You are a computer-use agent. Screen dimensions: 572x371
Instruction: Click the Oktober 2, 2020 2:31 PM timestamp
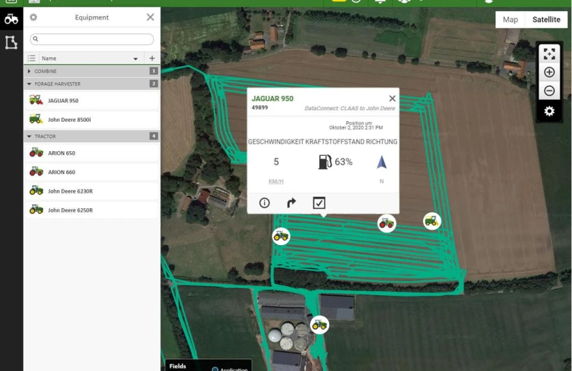click(356, 128)
